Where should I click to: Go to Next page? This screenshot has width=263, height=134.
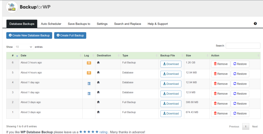coord(255,127)
